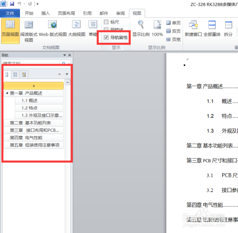Switch to the 引用 ribbon tab

pyautogui.click(x=87, y=13)
